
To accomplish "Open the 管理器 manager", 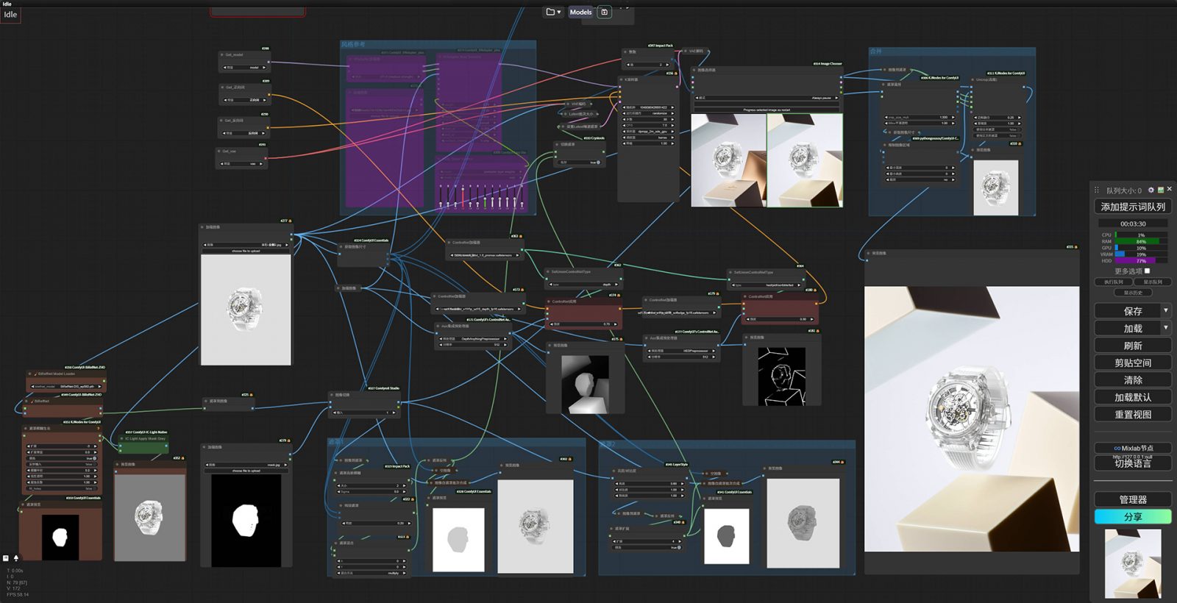I will (1133, 499).
